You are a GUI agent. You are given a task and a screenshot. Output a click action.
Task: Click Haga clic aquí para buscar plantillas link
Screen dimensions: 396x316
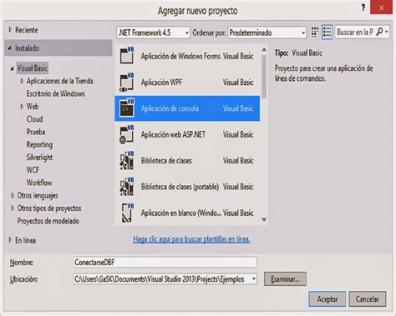pyautogui.click(x=191, y=239)
